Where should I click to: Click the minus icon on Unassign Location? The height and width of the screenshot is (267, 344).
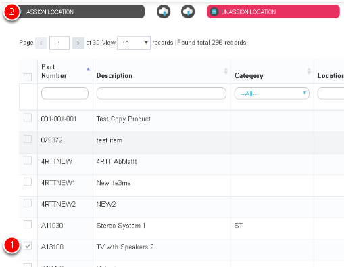click(214, 12)
